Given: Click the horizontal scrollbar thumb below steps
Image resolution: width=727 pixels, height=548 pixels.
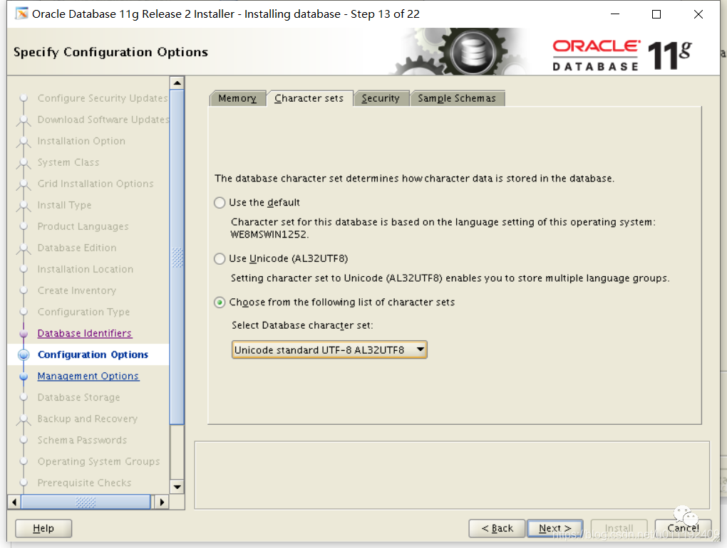Looking at the screenshot, I should click(x=86, y=502).
